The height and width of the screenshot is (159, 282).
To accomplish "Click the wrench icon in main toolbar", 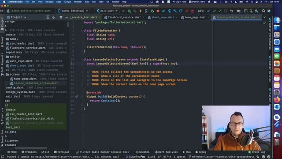I will point(175,11).
